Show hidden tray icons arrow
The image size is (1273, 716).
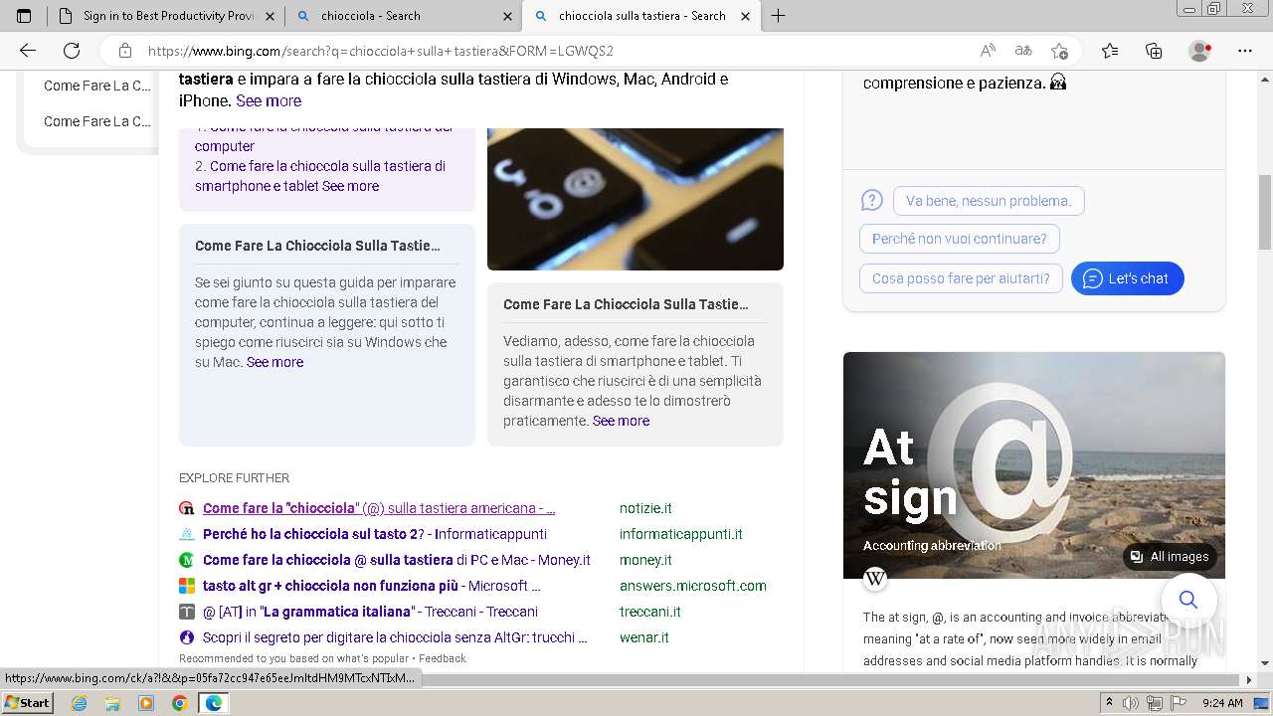(x=1110, y=703)
